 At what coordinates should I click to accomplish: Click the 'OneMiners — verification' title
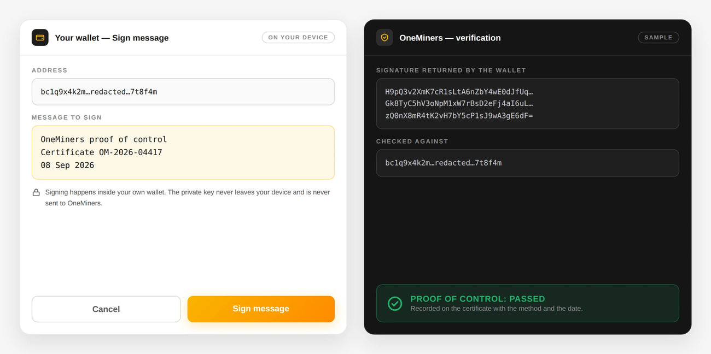(x=450, y=38)
